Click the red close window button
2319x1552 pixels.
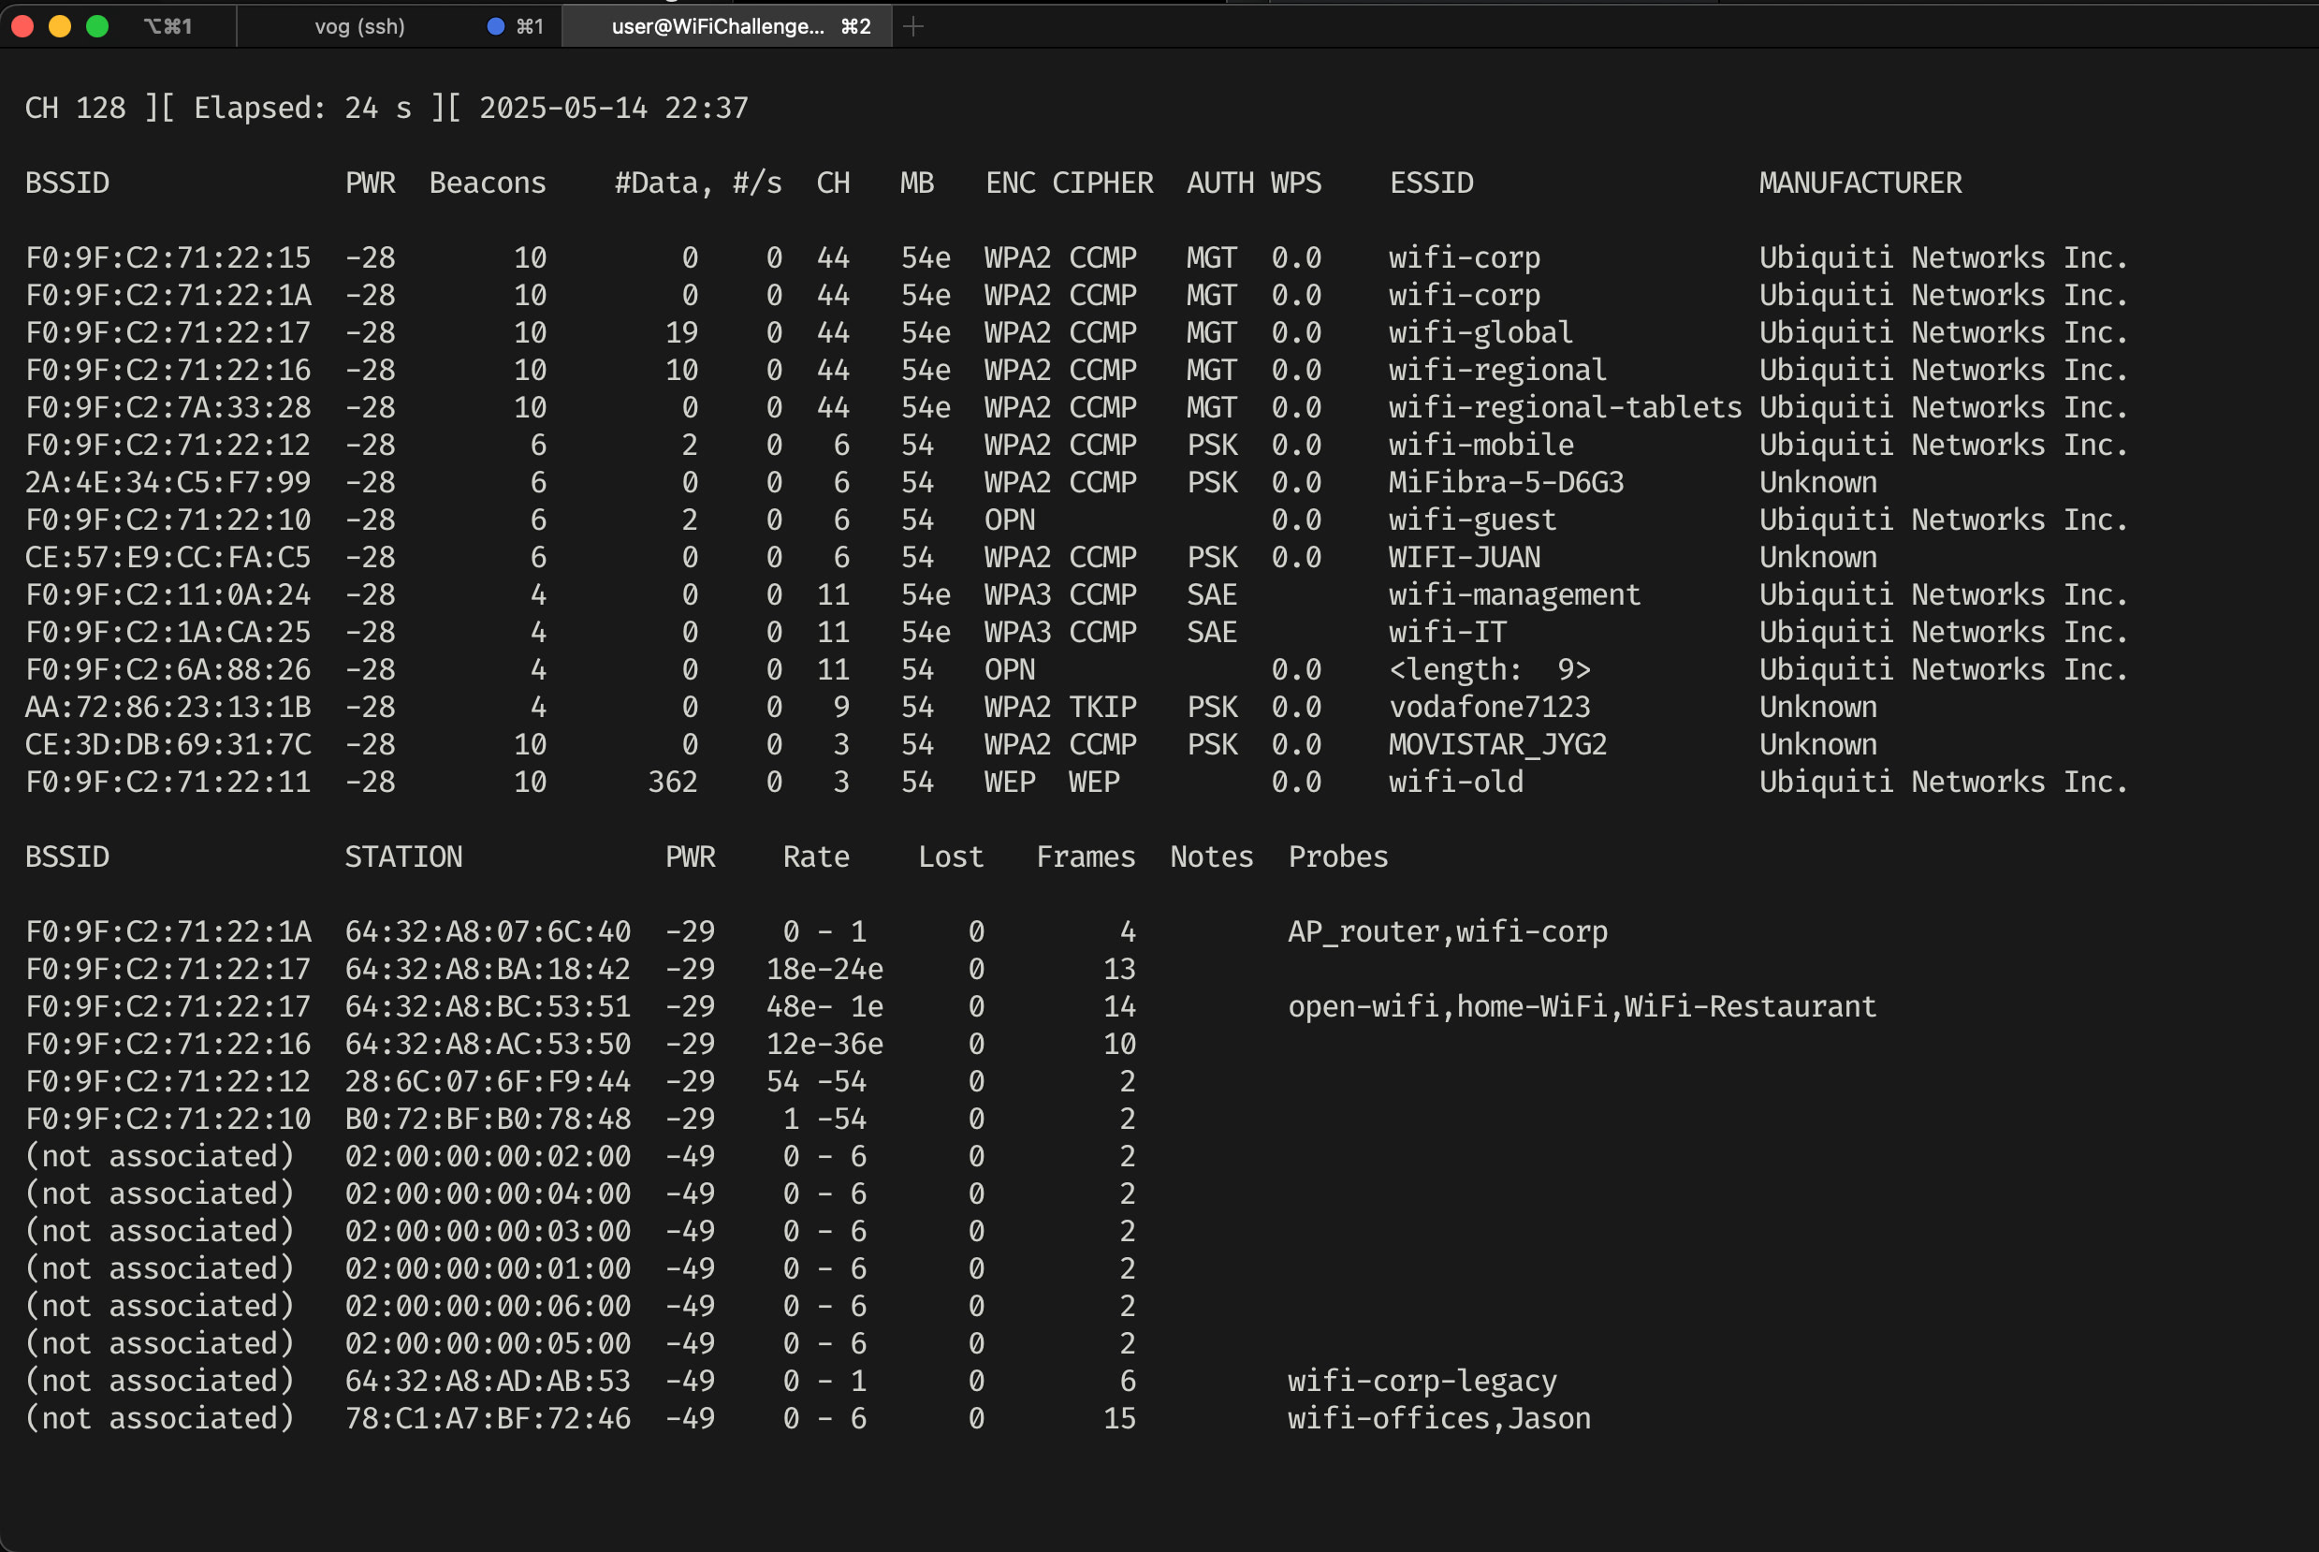(x=22, y=27)
